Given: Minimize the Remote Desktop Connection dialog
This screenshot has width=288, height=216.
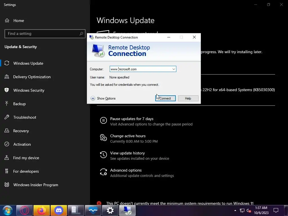Looking at the screenshot, I should pyautogui.click(x=169, y=37).
